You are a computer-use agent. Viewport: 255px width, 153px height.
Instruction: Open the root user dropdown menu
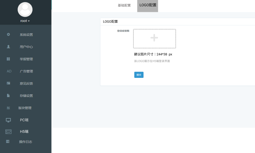click(25, 21)
